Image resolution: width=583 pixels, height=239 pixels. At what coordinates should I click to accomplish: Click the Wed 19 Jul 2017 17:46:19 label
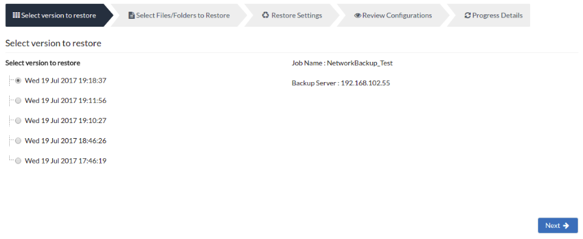[x=65, y=161]
